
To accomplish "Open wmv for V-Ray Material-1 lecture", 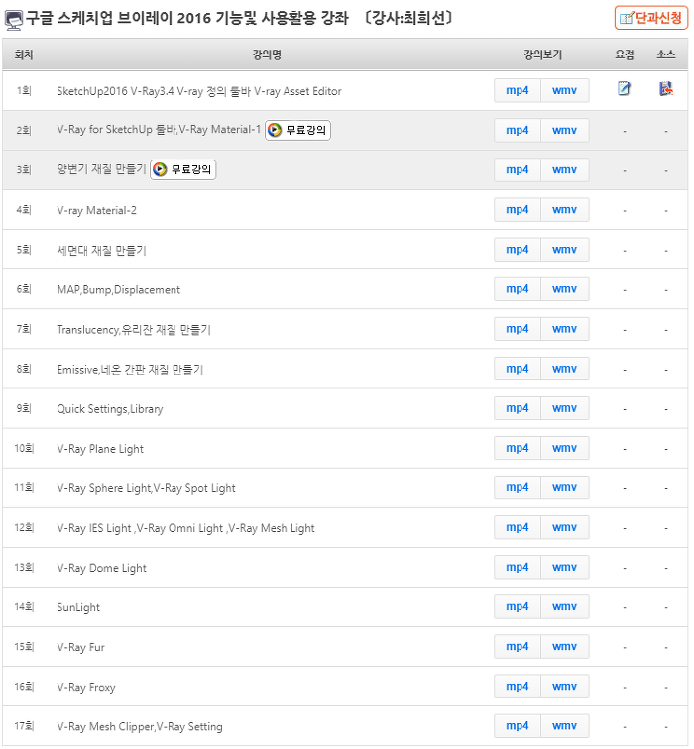I will pos(564,130).
